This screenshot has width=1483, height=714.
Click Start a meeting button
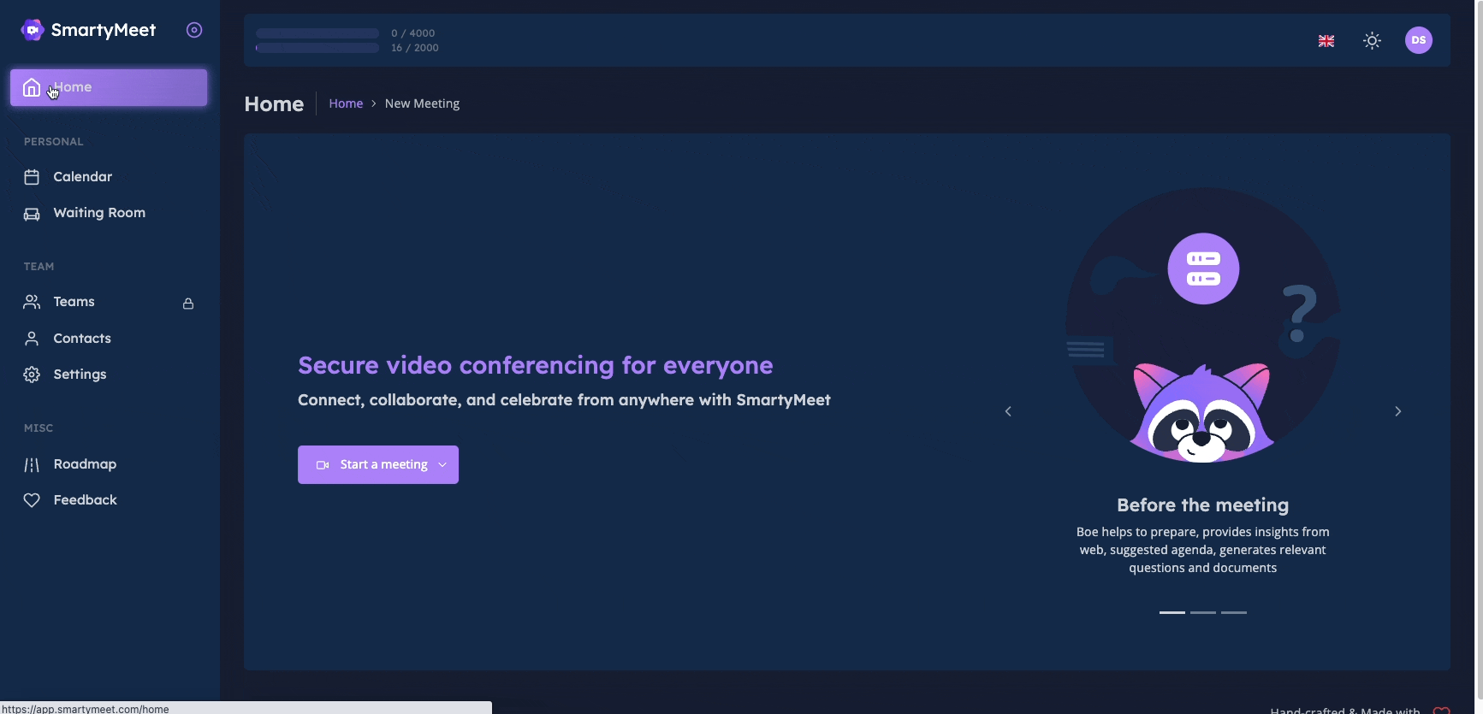(x=378, y=464)
